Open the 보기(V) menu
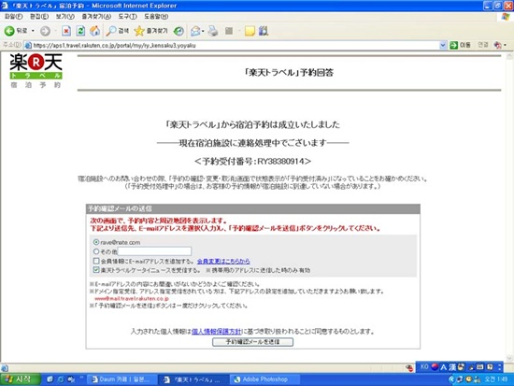The image size is (514, 386). 64,17
